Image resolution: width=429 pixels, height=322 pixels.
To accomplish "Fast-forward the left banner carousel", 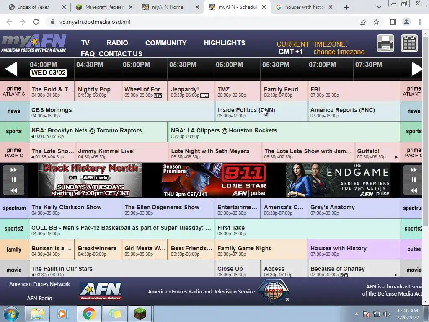I will (x=14, y=170).
